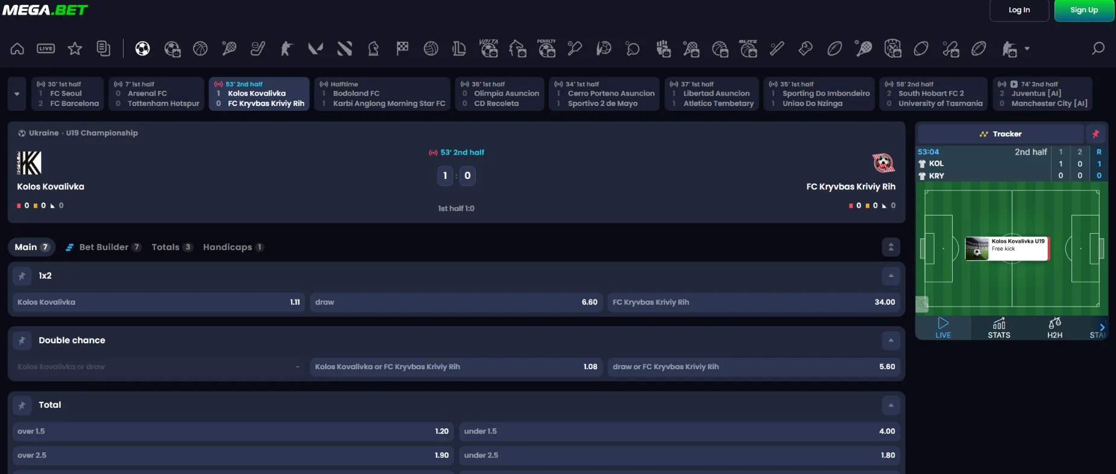The height and width of the screenshot is (474, 1116).
Task: Select the checkered racing flag icon
Action: pos(402,49)
